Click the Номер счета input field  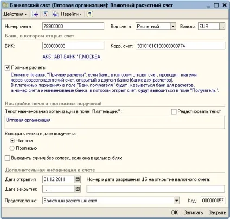(x=73, y=27)
